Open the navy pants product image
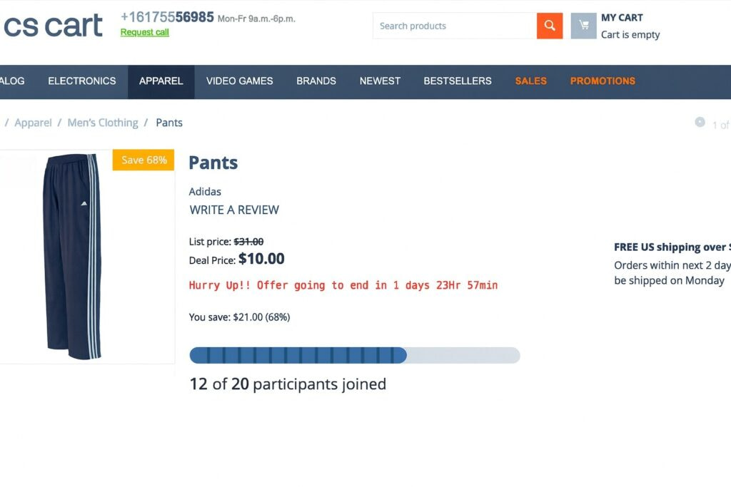 tap(71, 257)
